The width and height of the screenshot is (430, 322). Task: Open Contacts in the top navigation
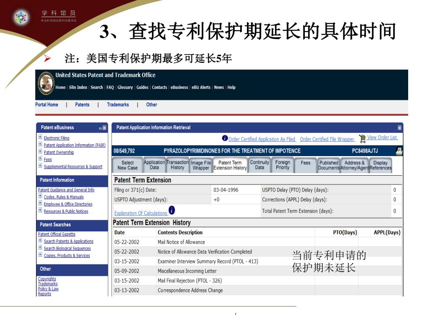(160, 87)
